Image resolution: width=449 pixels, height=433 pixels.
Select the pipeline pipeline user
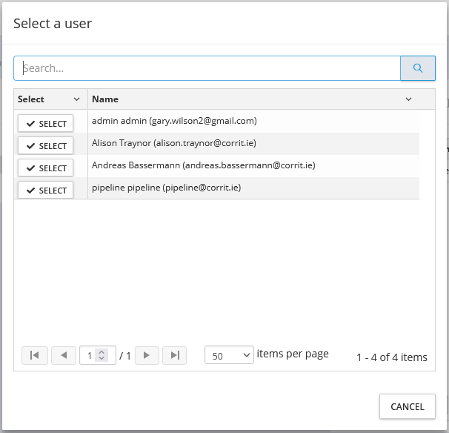(46, 191)
